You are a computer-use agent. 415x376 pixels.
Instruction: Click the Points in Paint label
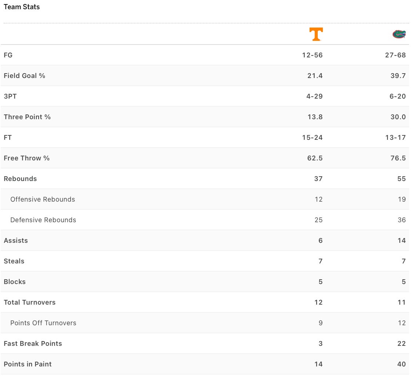click(28, 364)
